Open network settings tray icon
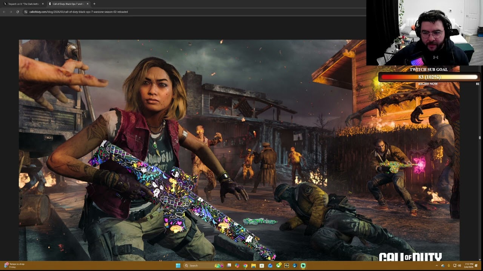The height and width of the screenshot is (271, 483). (x=455, y=266)
